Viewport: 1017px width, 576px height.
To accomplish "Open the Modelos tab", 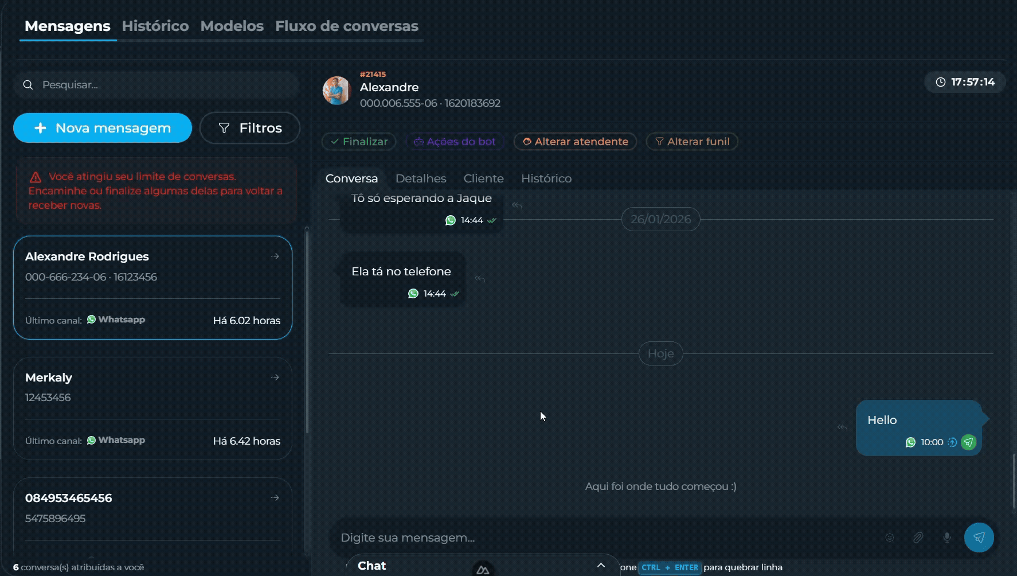I will (x=232, y=26).
